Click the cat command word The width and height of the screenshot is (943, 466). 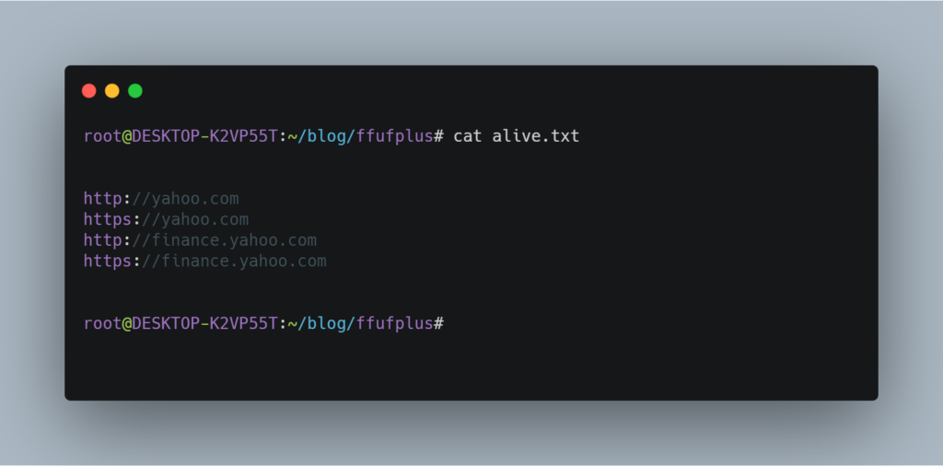(x=468, y=136)
